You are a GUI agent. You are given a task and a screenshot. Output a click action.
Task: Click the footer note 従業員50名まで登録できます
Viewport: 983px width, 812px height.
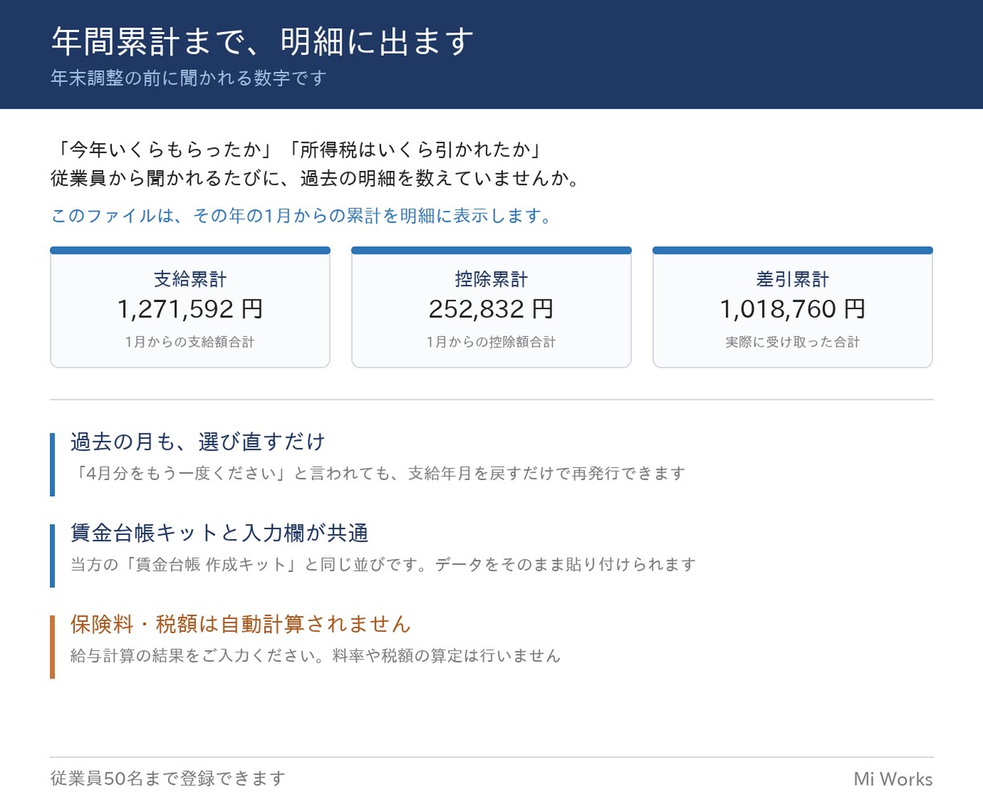[x=168, y=778]
